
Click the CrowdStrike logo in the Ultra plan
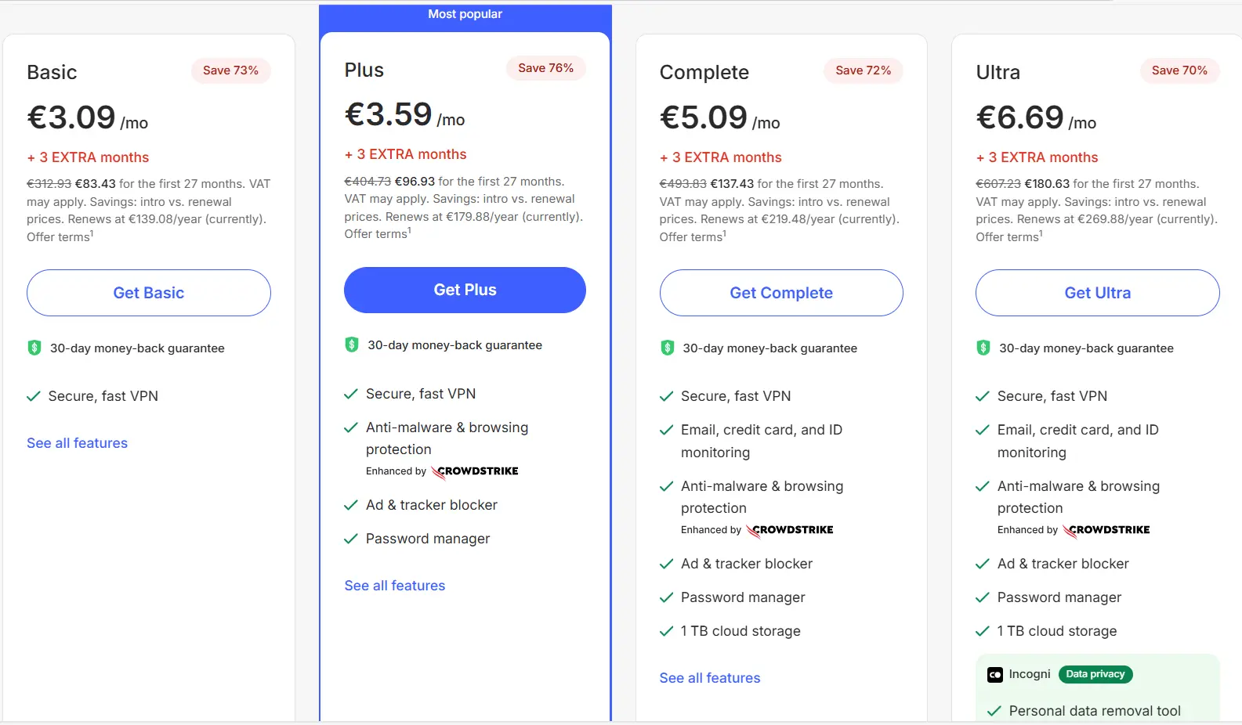(x=1106, y=530)
